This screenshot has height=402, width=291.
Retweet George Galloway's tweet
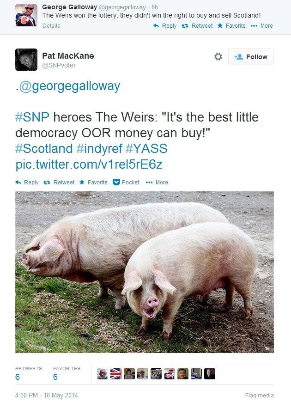[x=197, y=26]
